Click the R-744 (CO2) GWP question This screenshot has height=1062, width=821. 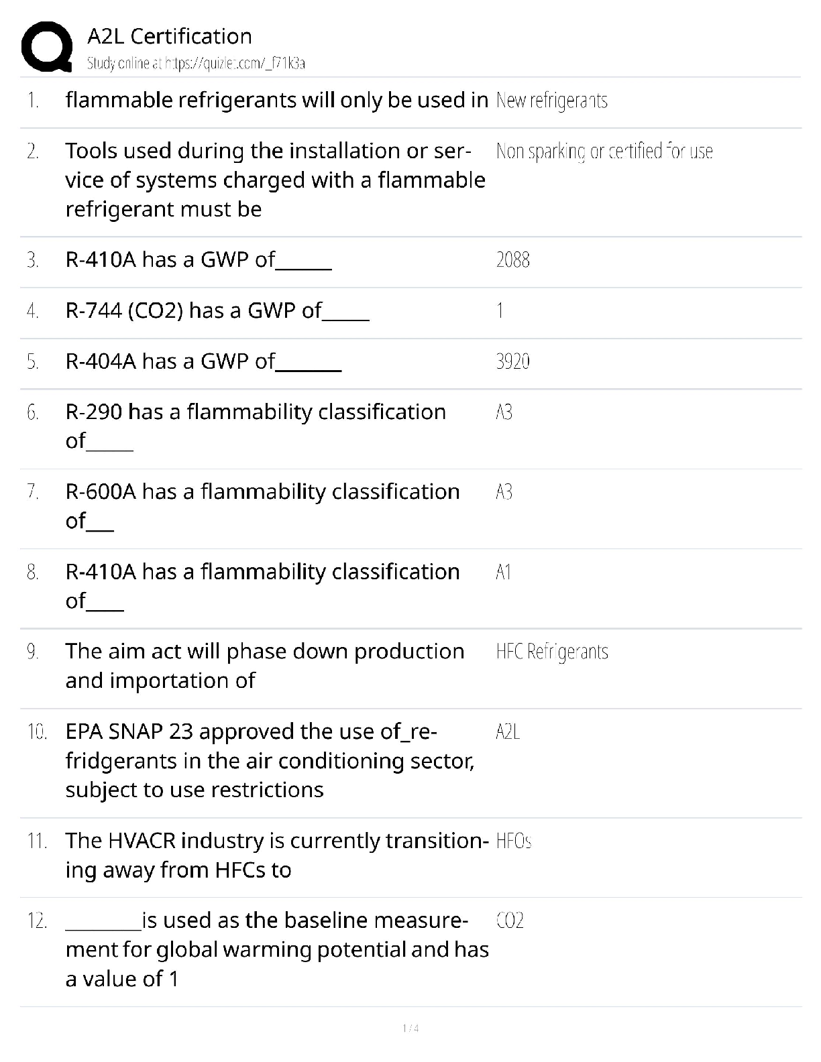click(217, 310)
